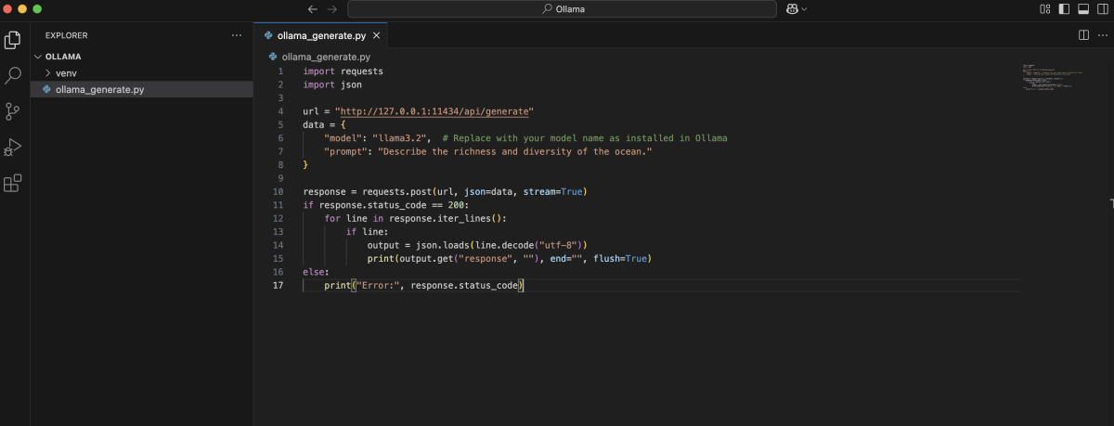Screen dimensions: 1114x426
Task: Click the "import requests" line
Action: (x=343, y=71)
